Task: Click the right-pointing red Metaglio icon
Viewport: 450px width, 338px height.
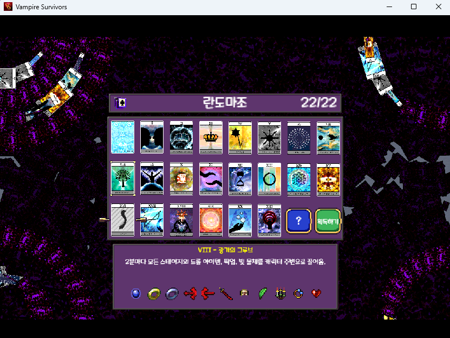Action: (x=208, y=294)
